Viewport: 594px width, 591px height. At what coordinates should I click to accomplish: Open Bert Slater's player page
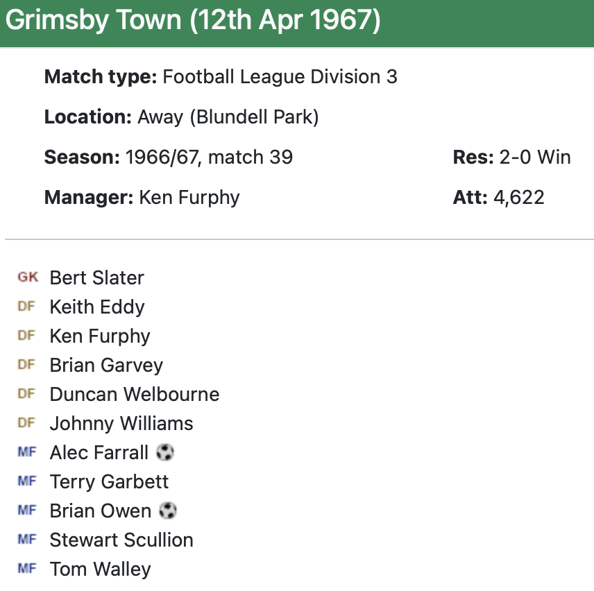[96, 277]
